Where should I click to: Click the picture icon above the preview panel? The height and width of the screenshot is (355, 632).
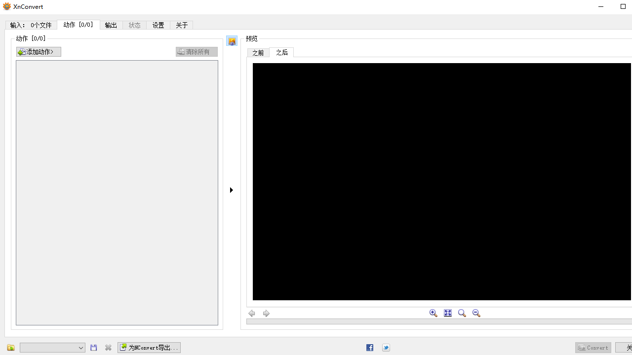point(232,41)
